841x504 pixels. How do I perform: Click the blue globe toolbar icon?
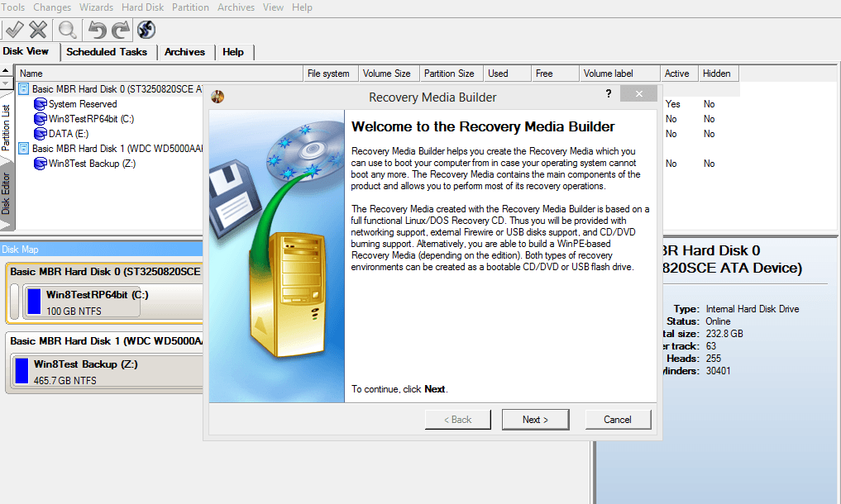point(146,30)
